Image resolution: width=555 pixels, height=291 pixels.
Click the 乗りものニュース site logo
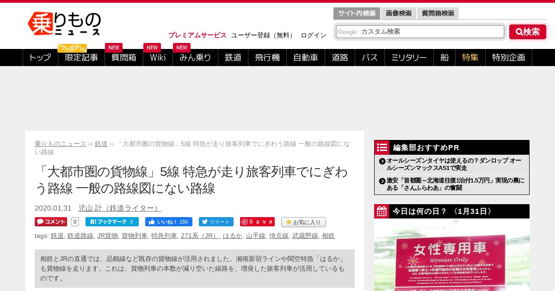point(64,24)
